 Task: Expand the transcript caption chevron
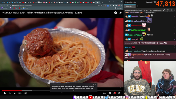coord(74,90)
